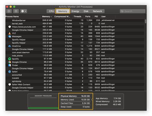Click the 646.8 MB memory value
This screenshot has width=152, height=116.
[x=47, y=20]
